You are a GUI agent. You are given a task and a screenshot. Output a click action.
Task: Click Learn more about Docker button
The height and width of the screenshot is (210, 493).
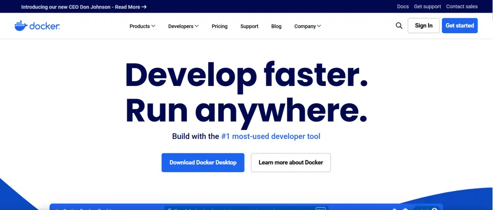291,162
